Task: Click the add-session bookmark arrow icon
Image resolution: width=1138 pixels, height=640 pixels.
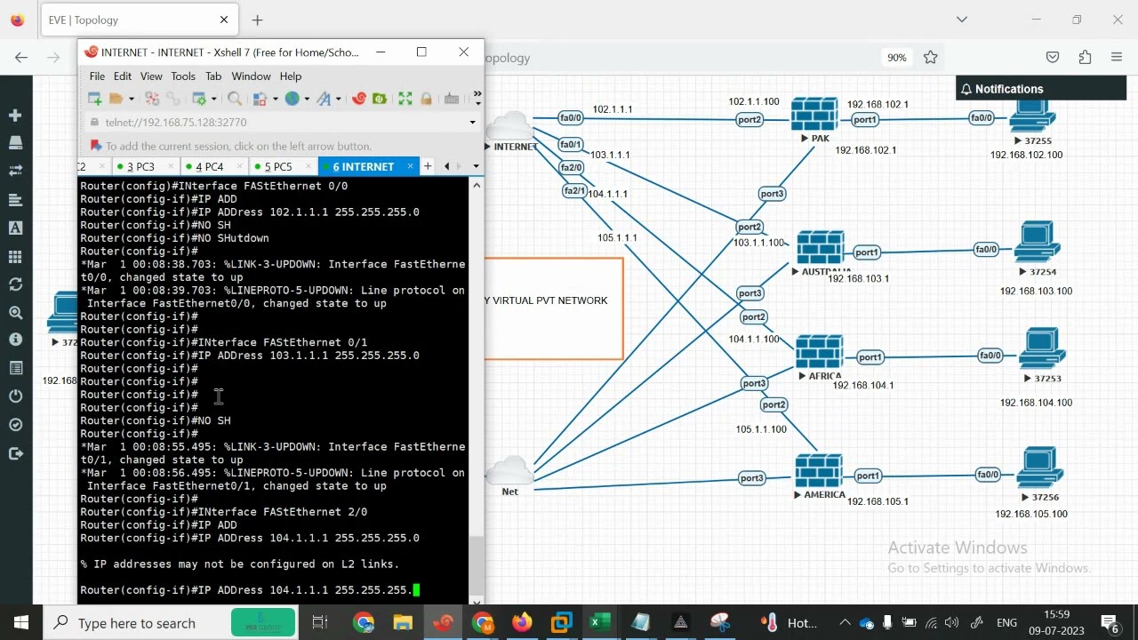Action: pos(96,146)
